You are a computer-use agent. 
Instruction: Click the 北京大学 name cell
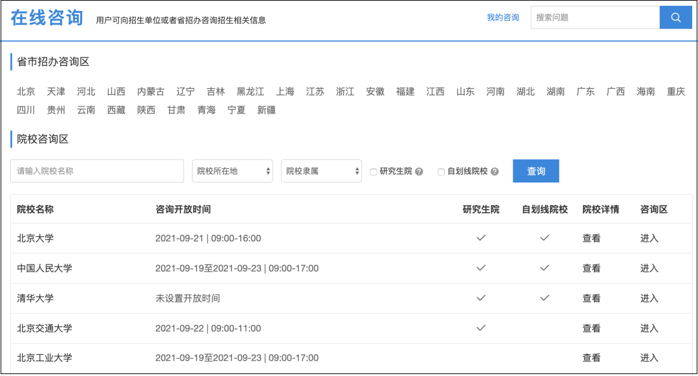tap(35, 238)
